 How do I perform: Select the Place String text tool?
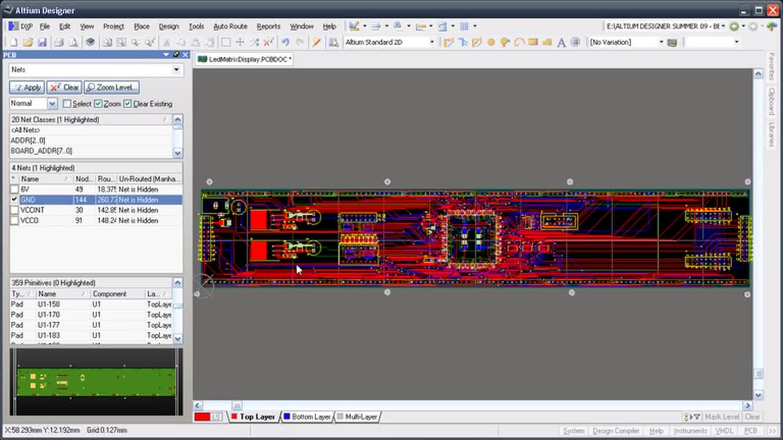[561, 42]
